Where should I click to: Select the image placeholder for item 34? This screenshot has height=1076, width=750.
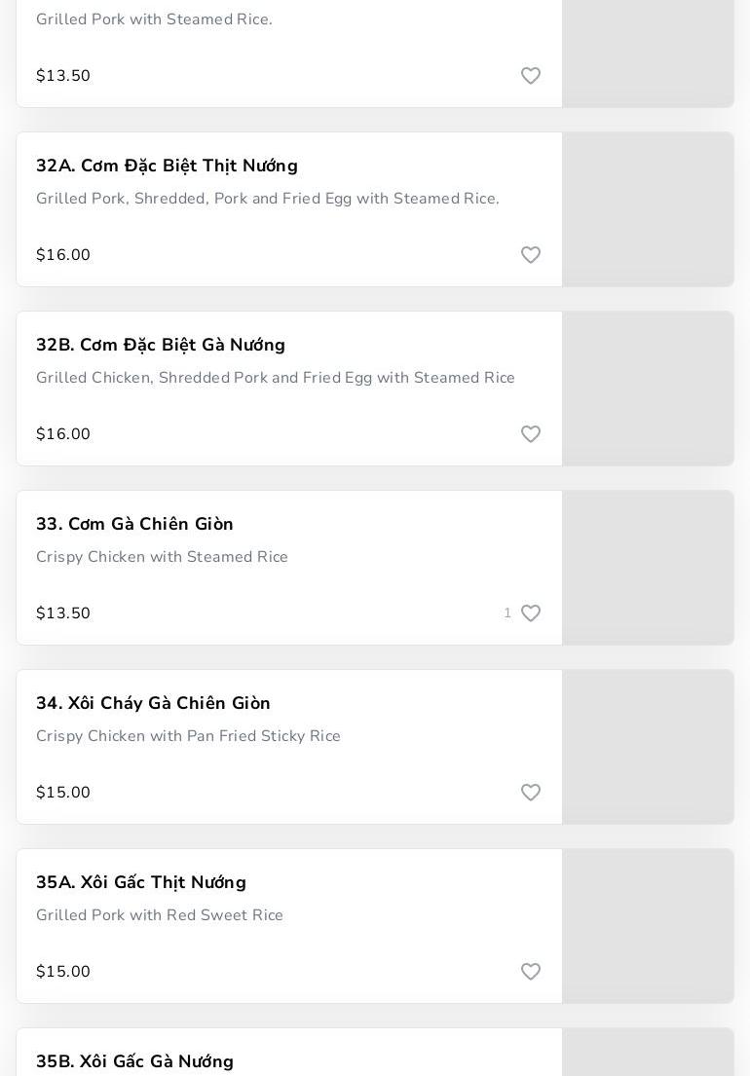click(648, 747)
